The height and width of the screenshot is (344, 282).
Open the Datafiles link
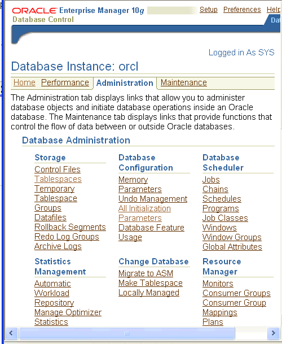(50, 217)
